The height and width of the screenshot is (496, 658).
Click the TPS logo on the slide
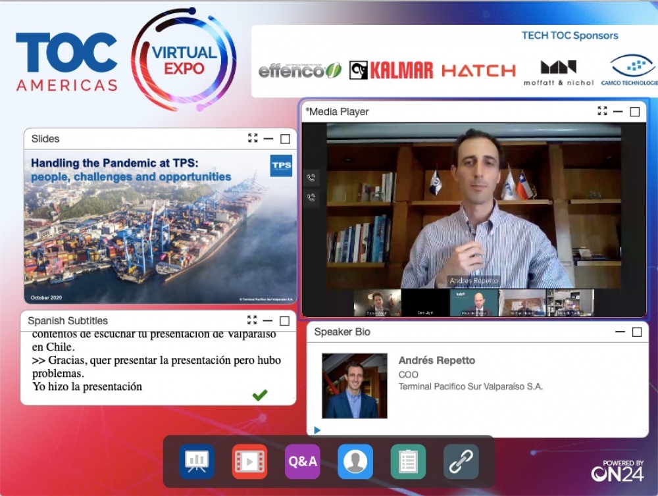tap(281, 165)
